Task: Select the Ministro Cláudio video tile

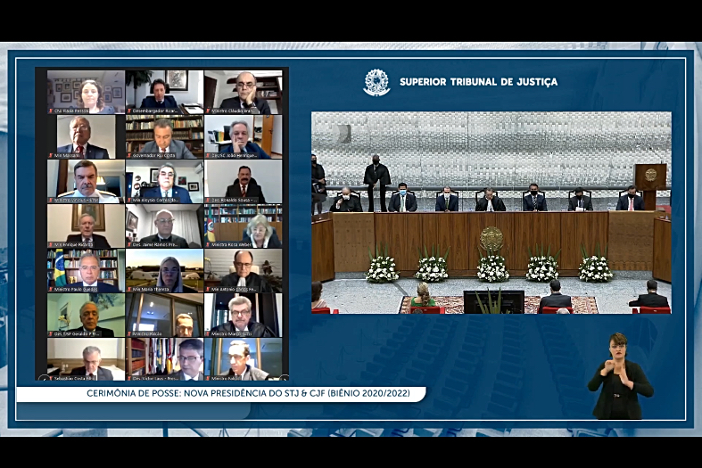Action: [x=244, y=92]
